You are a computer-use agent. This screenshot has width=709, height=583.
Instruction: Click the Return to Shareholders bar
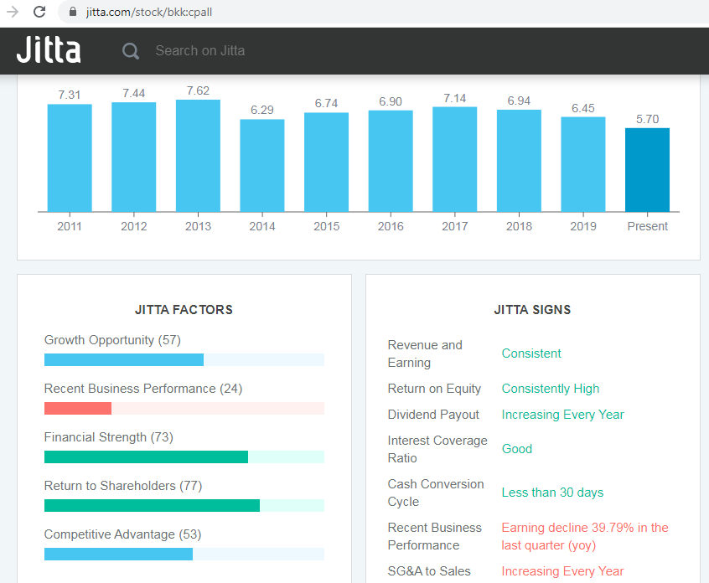click(184, 505)
